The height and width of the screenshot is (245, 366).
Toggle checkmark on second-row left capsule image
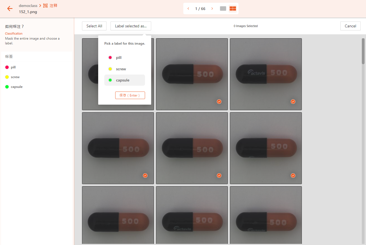[145, 176]
